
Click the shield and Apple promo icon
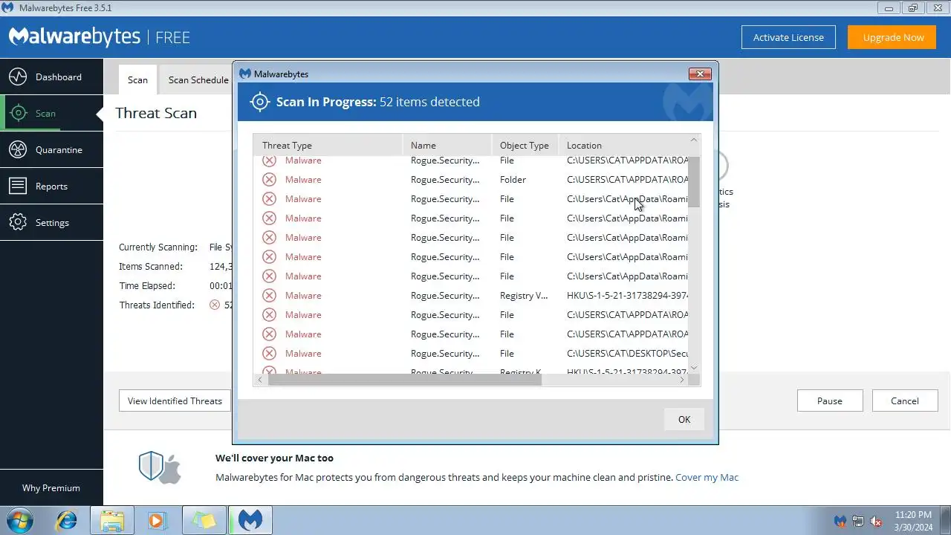click(160, 467)
